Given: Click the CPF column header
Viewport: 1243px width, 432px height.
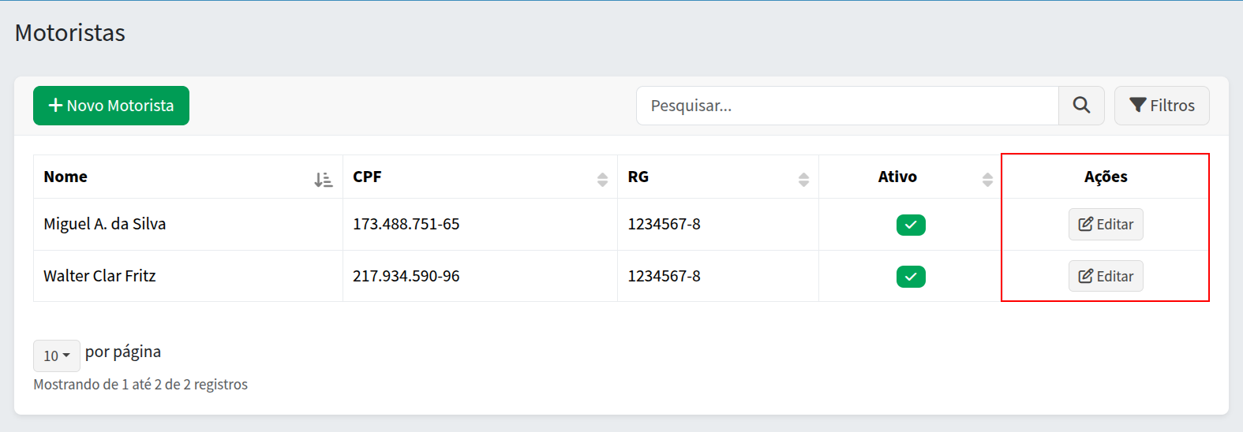Looking at the screenshot, I should coord(367,177).
